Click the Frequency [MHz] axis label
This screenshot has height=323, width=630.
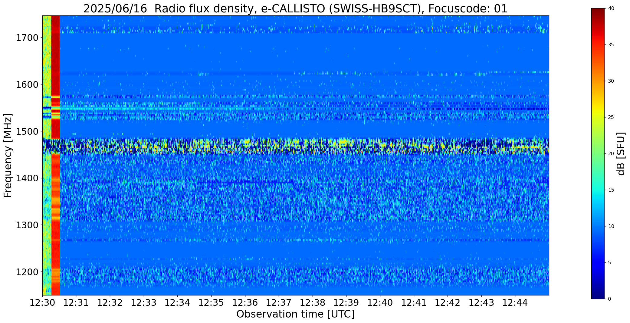pyautogui.click(x=8, y=155)
